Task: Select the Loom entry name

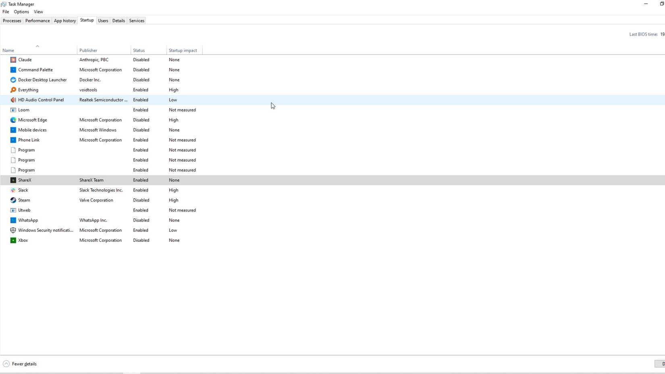Action: pyautogui.click(x=24, y=110)
